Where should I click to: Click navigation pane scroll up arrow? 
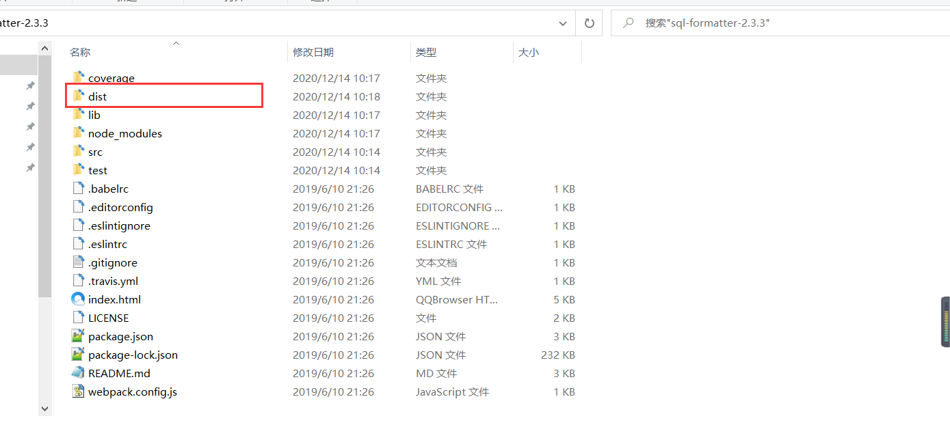click(x=45, y=49)
